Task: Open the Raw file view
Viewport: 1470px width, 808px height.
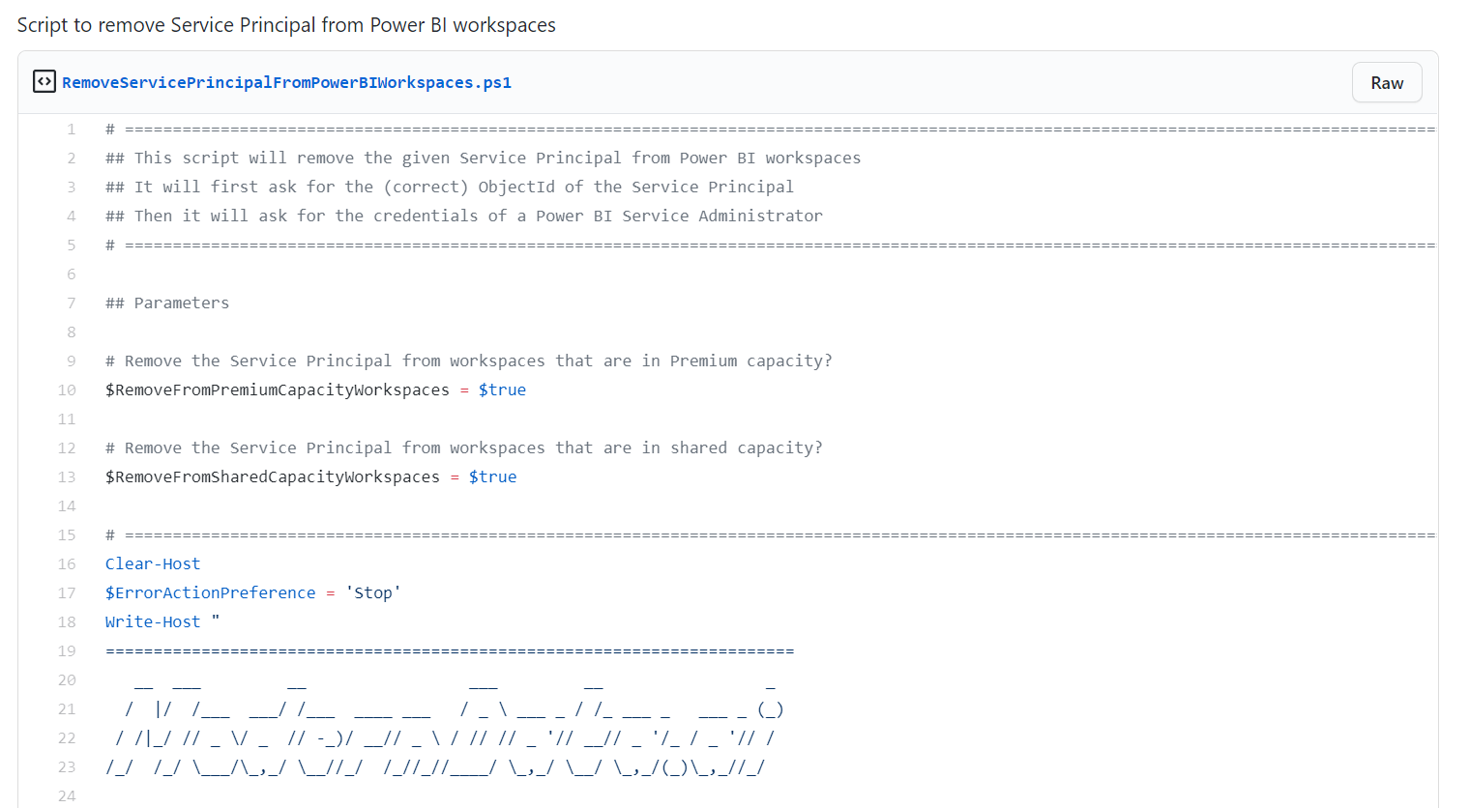Action: (1387, 83)
